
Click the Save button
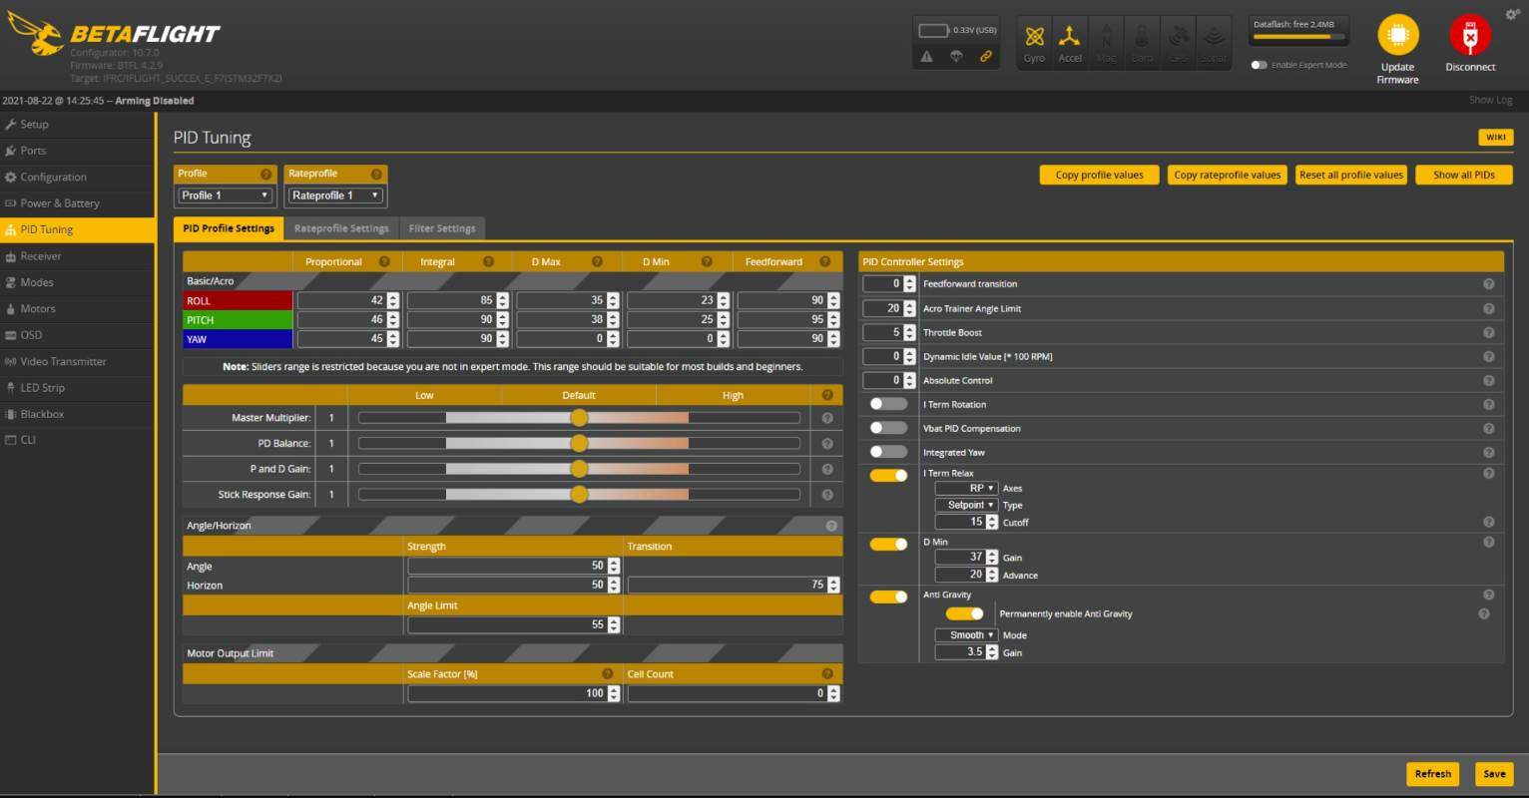[1494, 774]
